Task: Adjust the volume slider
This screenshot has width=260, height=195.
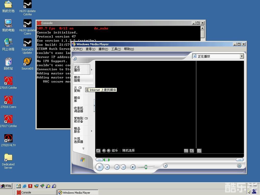Action: 146,167
